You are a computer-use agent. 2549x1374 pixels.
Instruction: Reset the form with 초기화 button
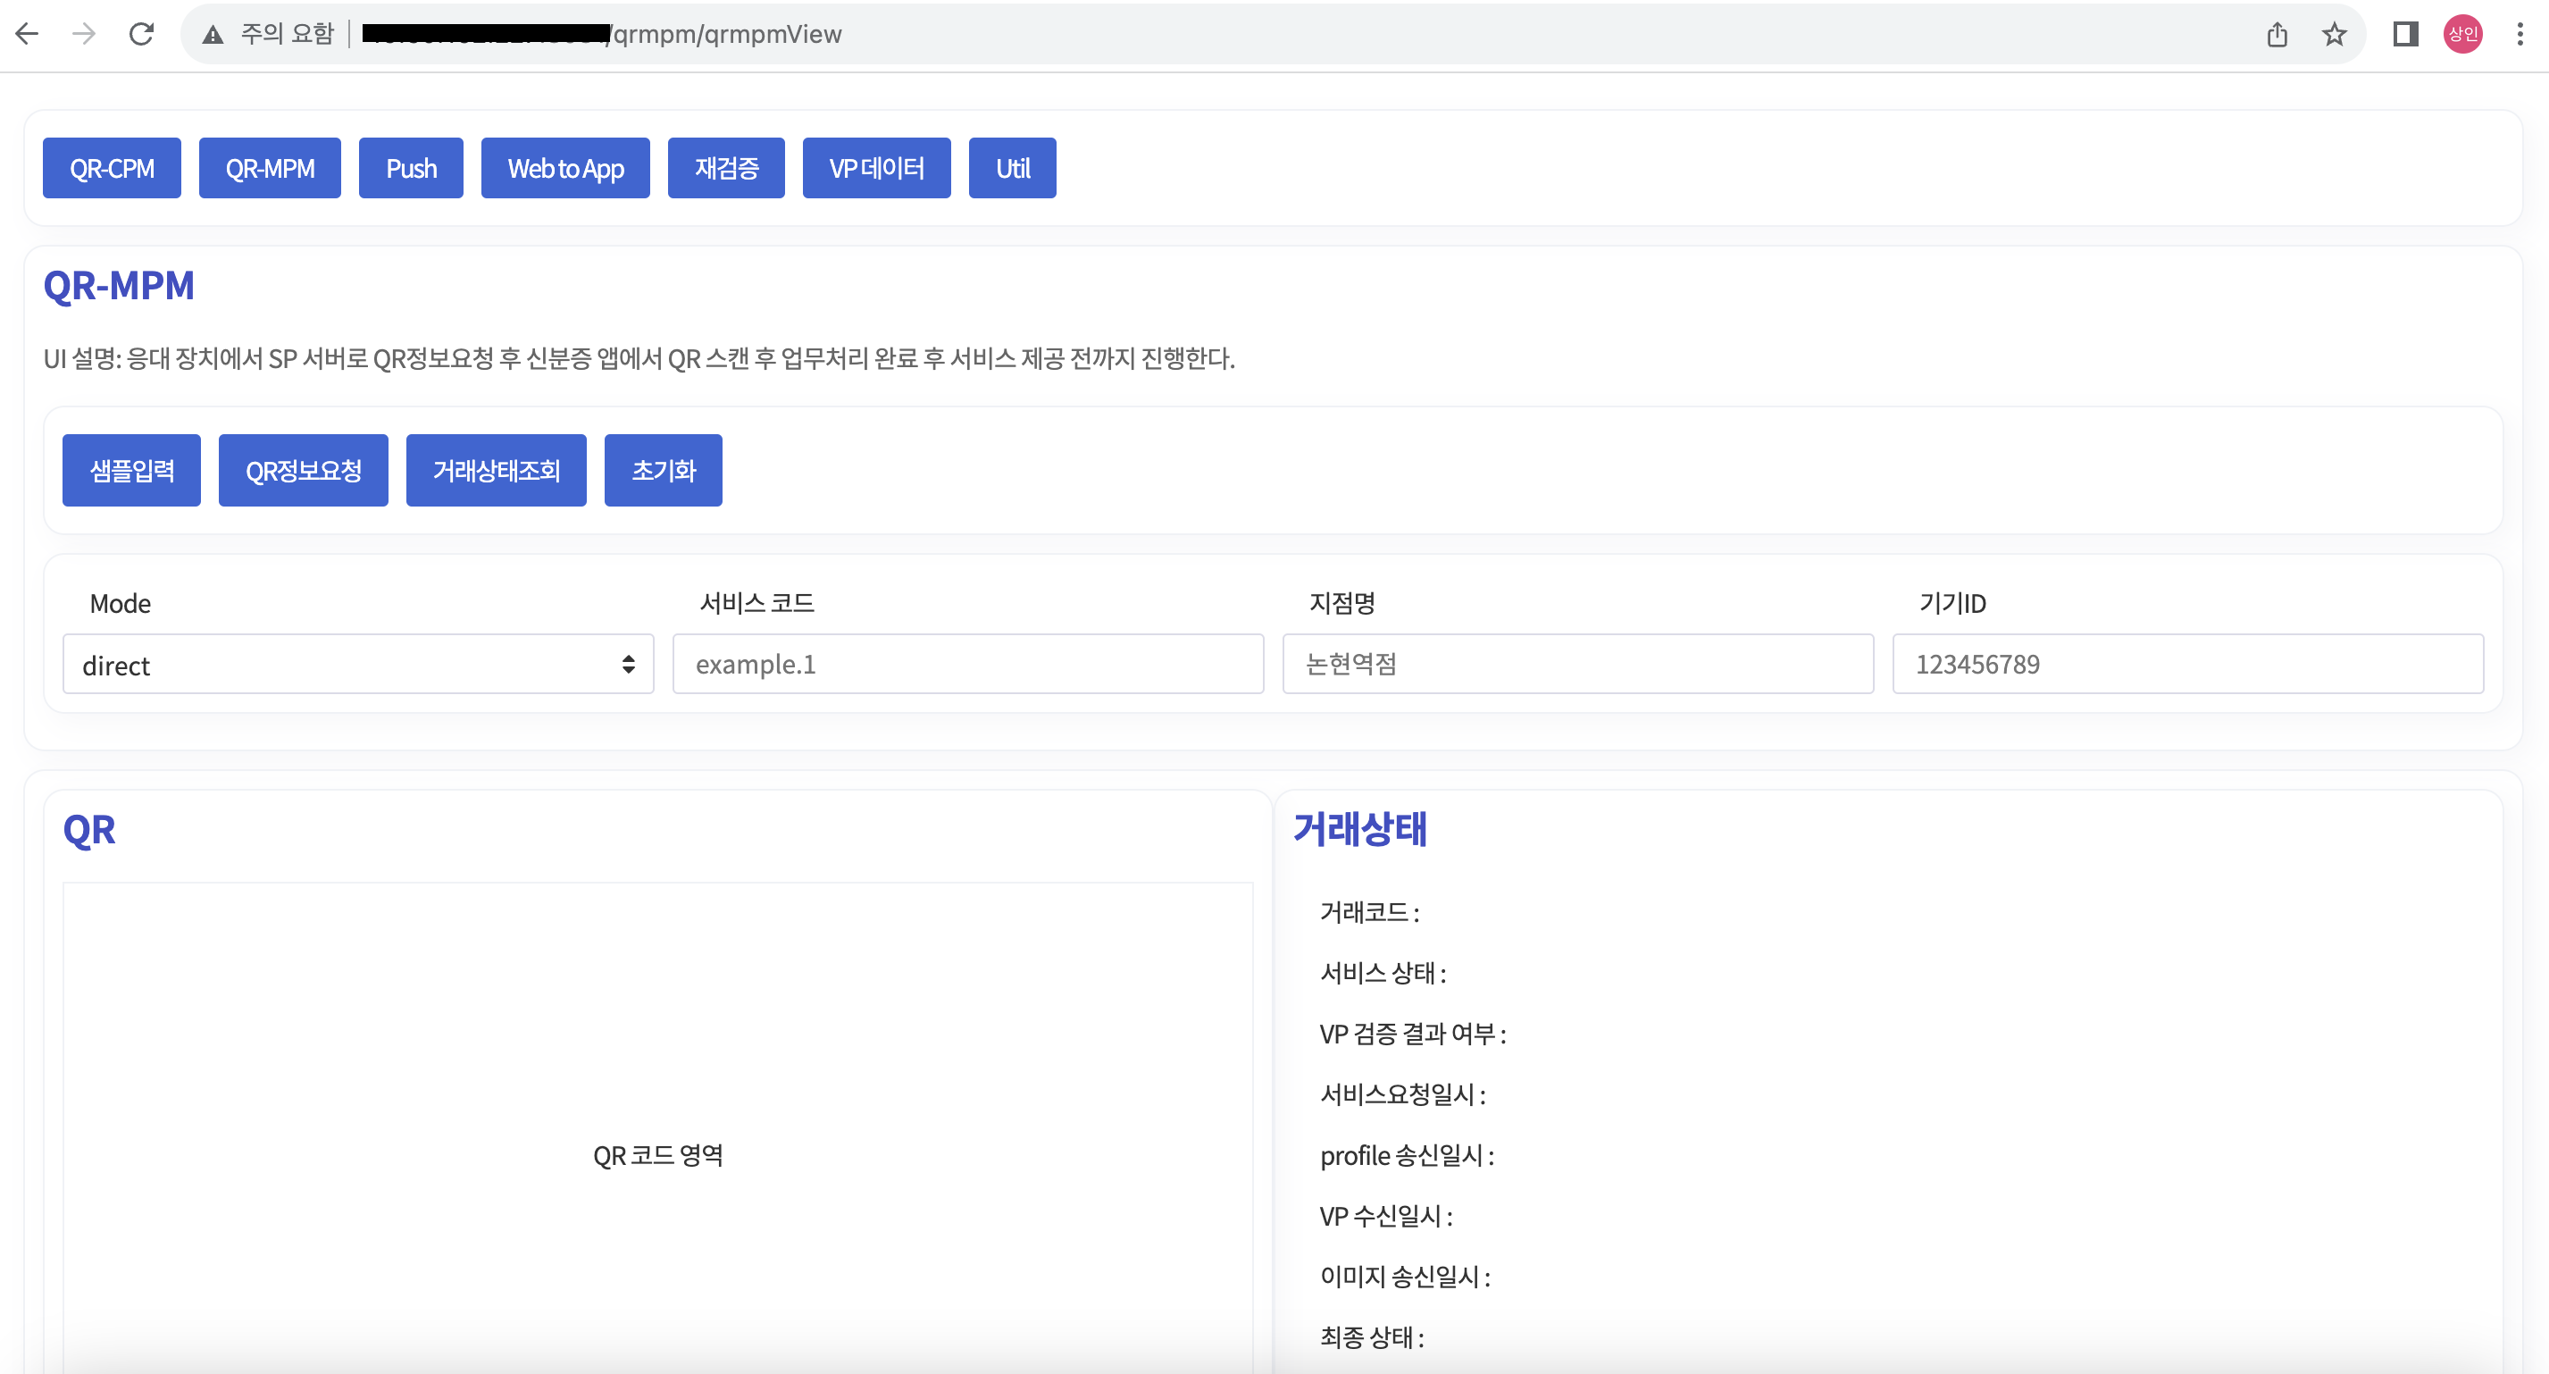point(663,470)
